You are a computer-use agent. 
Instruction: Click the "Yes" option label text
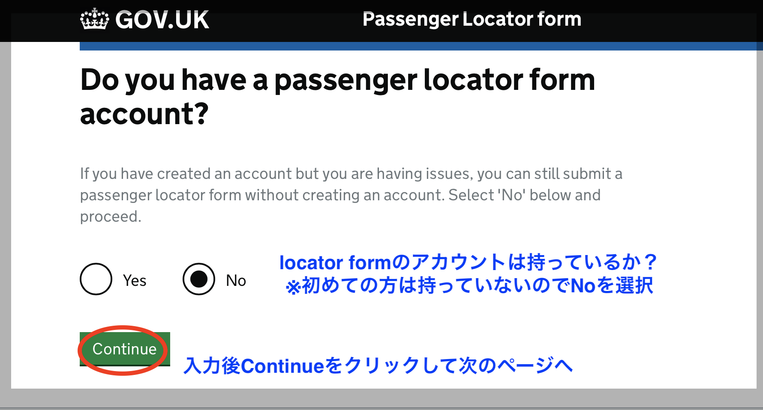point(135,281)
